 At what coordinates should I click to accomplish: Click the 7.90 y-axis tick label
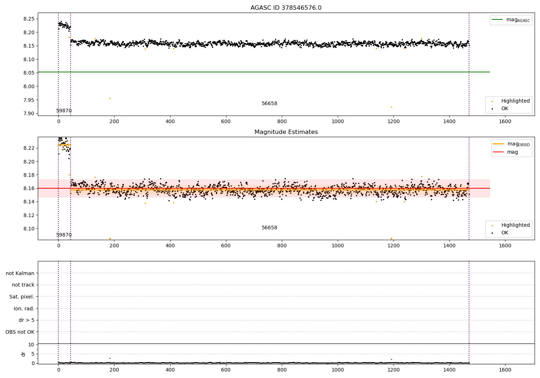tap(29, 114)
